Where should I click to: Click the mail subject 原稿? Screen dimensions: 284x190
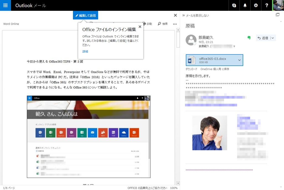pyautogui.click(x=190, y=26)
